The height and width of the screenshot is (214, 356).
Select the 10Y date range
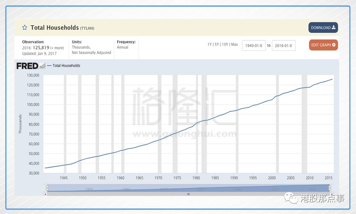(x=225, y=44)
